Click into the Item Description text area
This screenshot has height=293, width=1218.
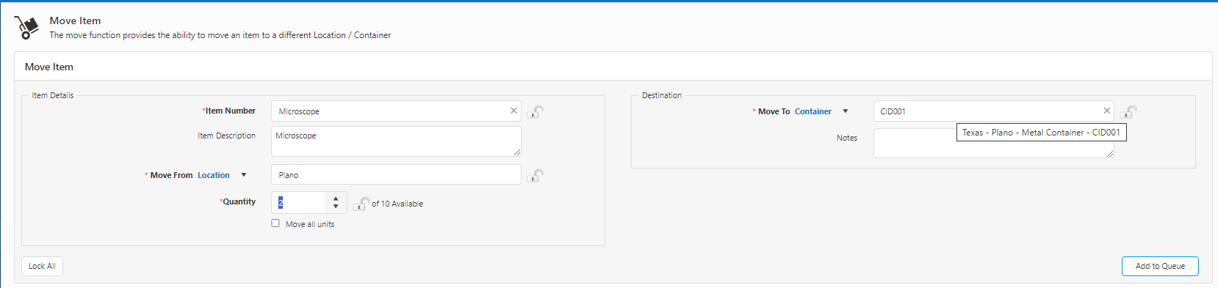[x=395, y=141]
